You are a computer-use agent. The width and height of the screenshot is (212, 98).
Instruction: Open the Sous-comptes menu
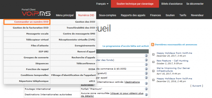[108, 15]
